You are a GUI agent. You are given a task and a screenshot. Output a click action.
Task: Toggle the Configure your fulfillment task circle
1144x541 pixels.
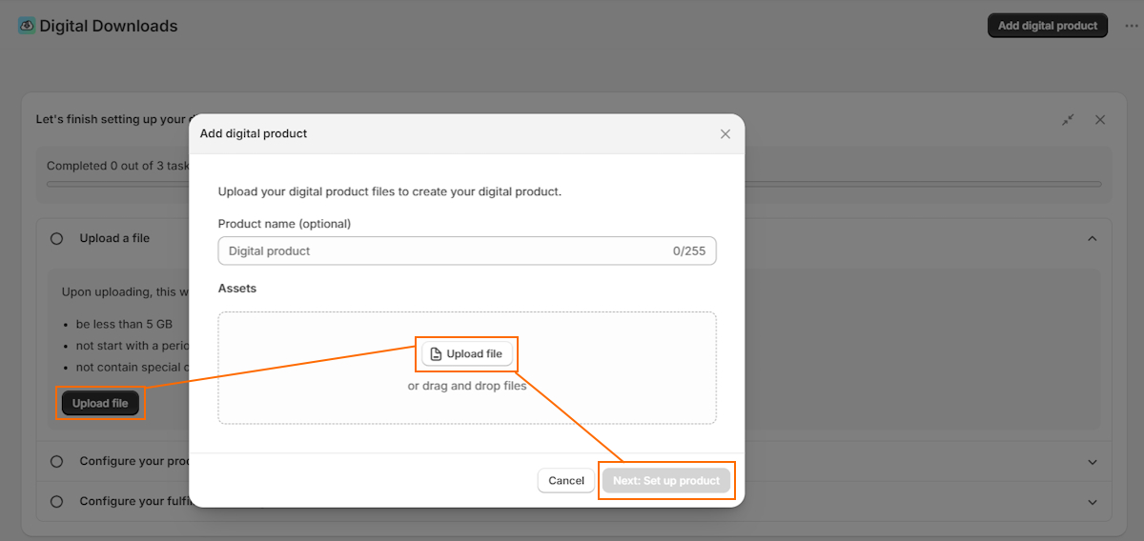[x=56, y=501]
